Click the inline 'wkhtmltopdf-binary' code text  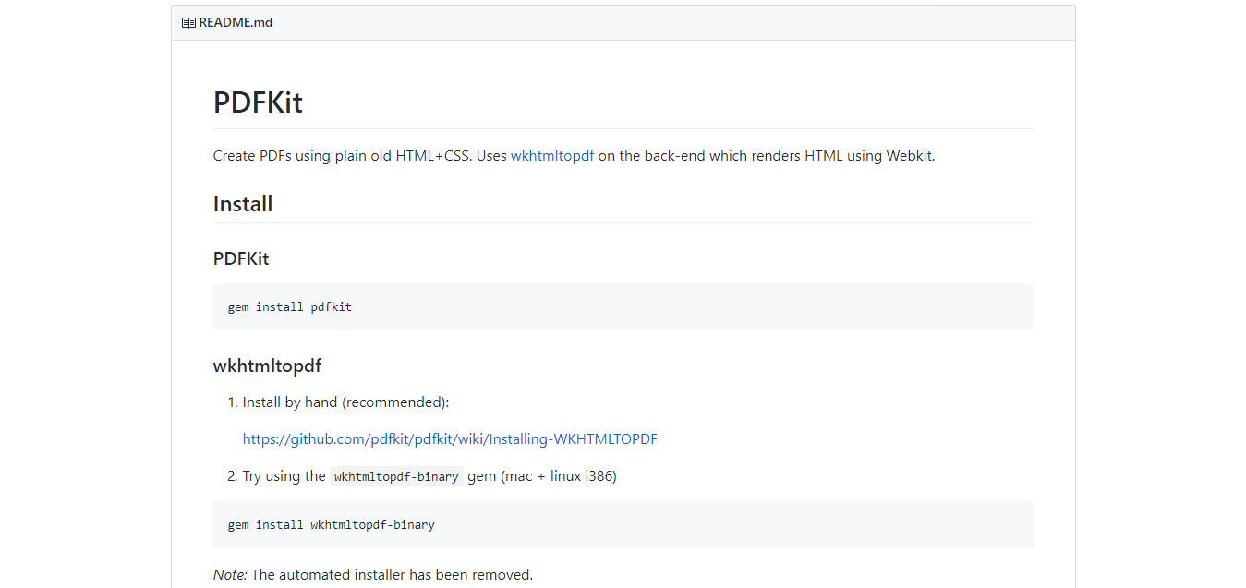pyautogui.click(x=396, y=476)
